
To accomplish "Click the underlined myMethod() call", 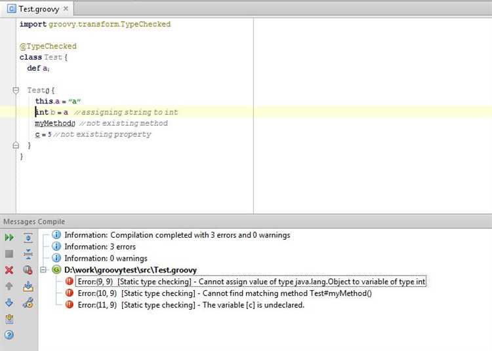I will point(55,123).
